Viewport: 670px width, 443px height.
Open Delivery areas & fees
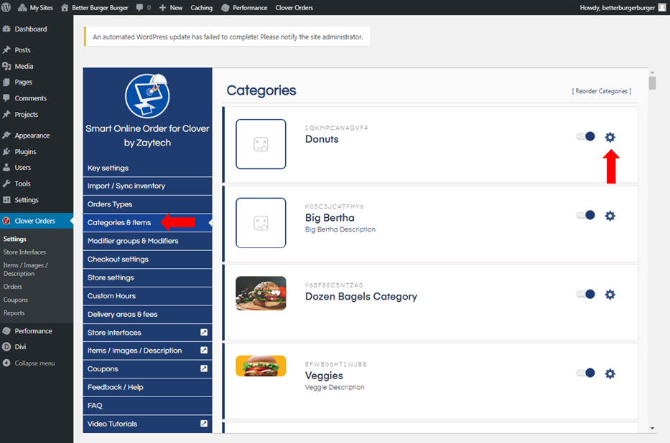pos(147,314)
